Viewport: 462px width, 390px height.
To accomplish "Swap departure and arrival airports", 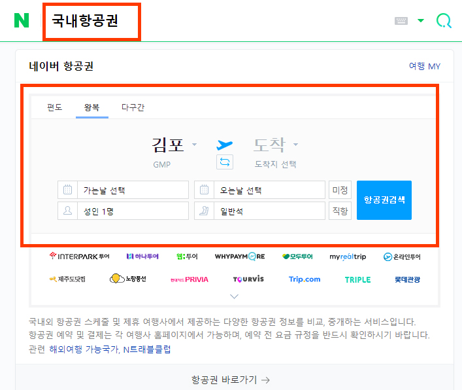I will 225,162.
